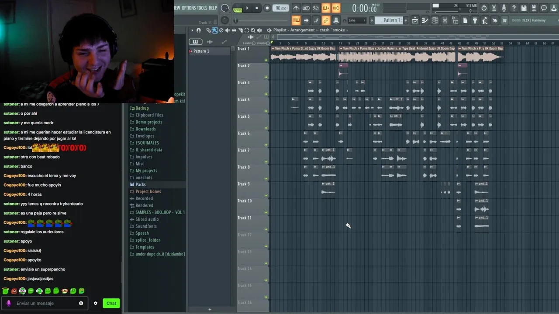559x314 pixels.
Task: Open the Mixer window icon
Action: 445,20
